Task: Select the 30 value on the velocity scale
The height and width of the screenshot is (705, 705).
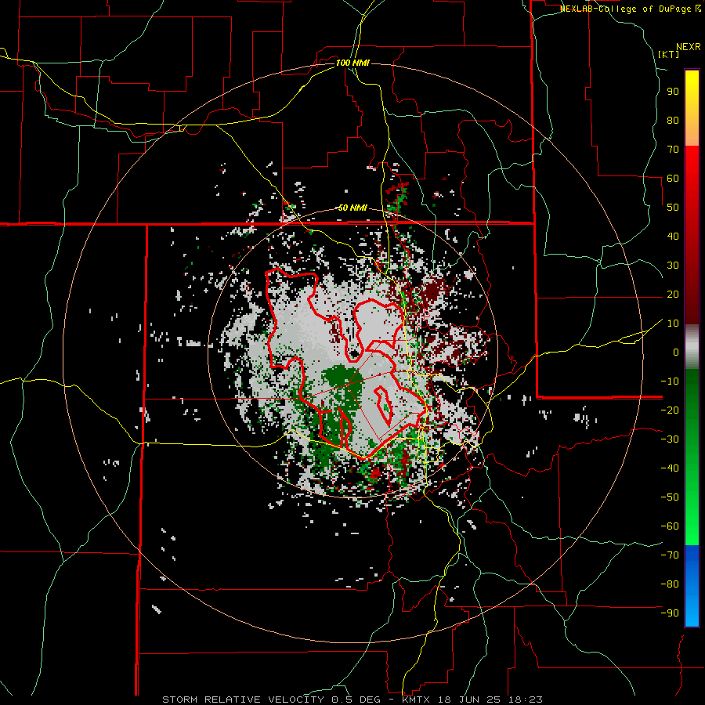Action: click(673, 266)
